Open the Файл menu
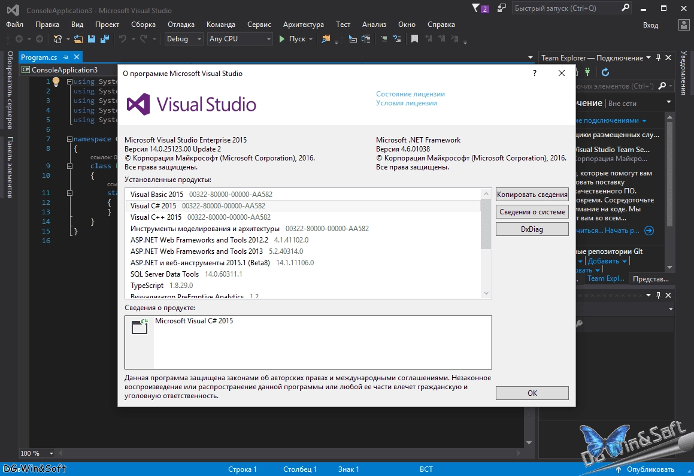 [14, 25]
